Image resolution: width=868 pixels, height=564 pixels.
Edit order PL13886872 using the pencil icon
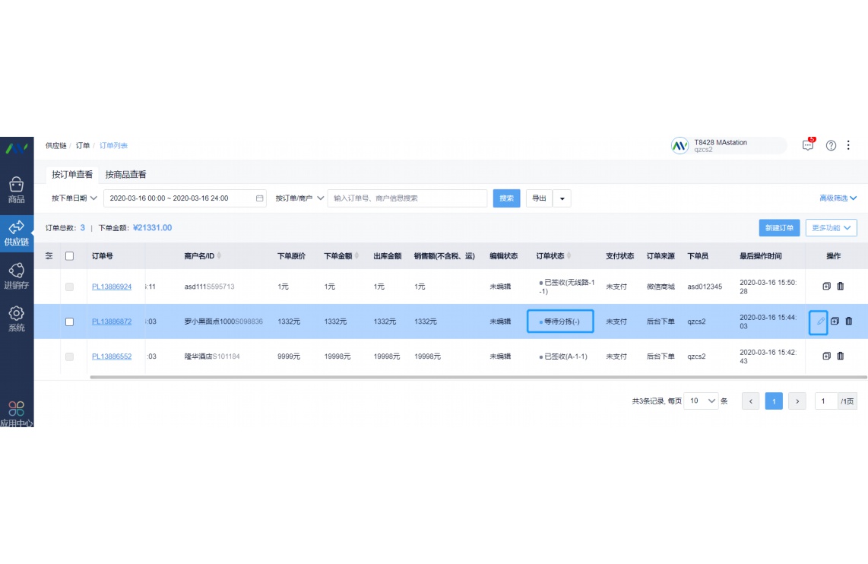[818, 322]
